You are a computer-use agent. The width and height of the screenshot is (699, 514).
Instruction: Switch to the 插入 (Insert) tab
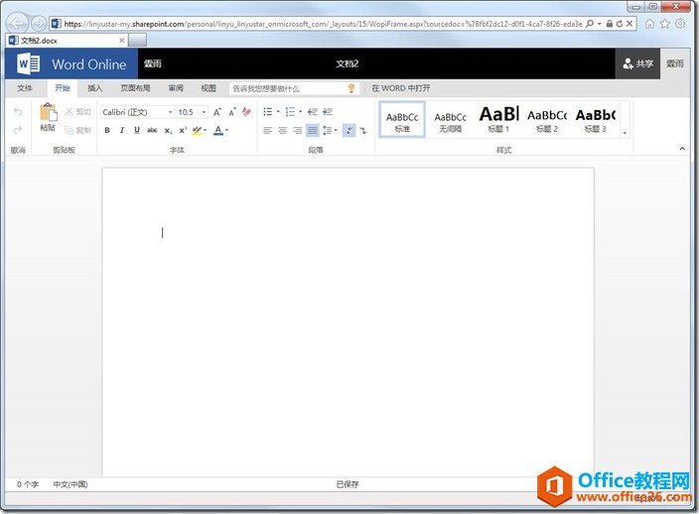94,88
